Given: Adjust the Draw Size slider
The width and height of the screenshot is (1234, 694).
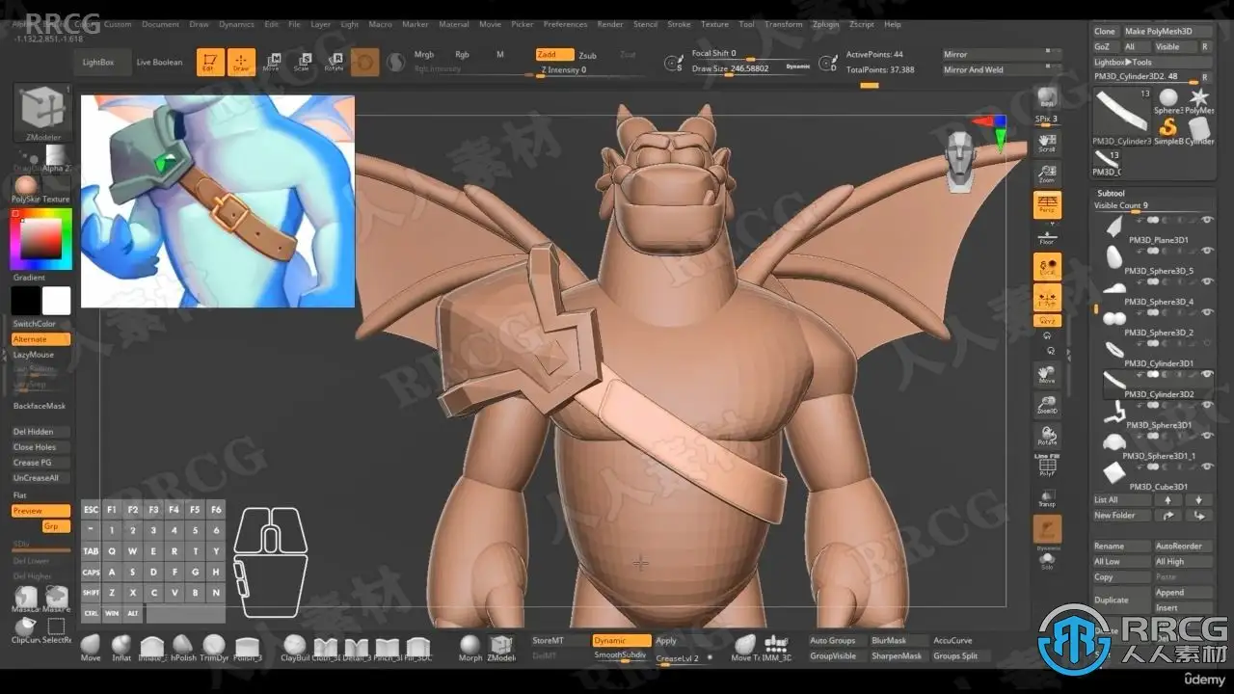Looking at the screenshot, I should click(x=738, y=68).
